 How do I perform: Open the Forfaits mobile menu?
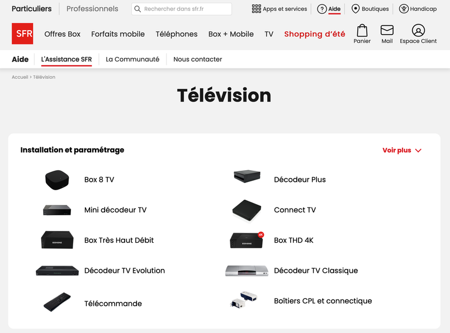pyautogui.click(x=118, y=34)
